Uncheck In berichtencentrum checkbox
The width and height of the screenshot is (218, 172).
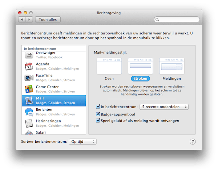coord(98,106)
